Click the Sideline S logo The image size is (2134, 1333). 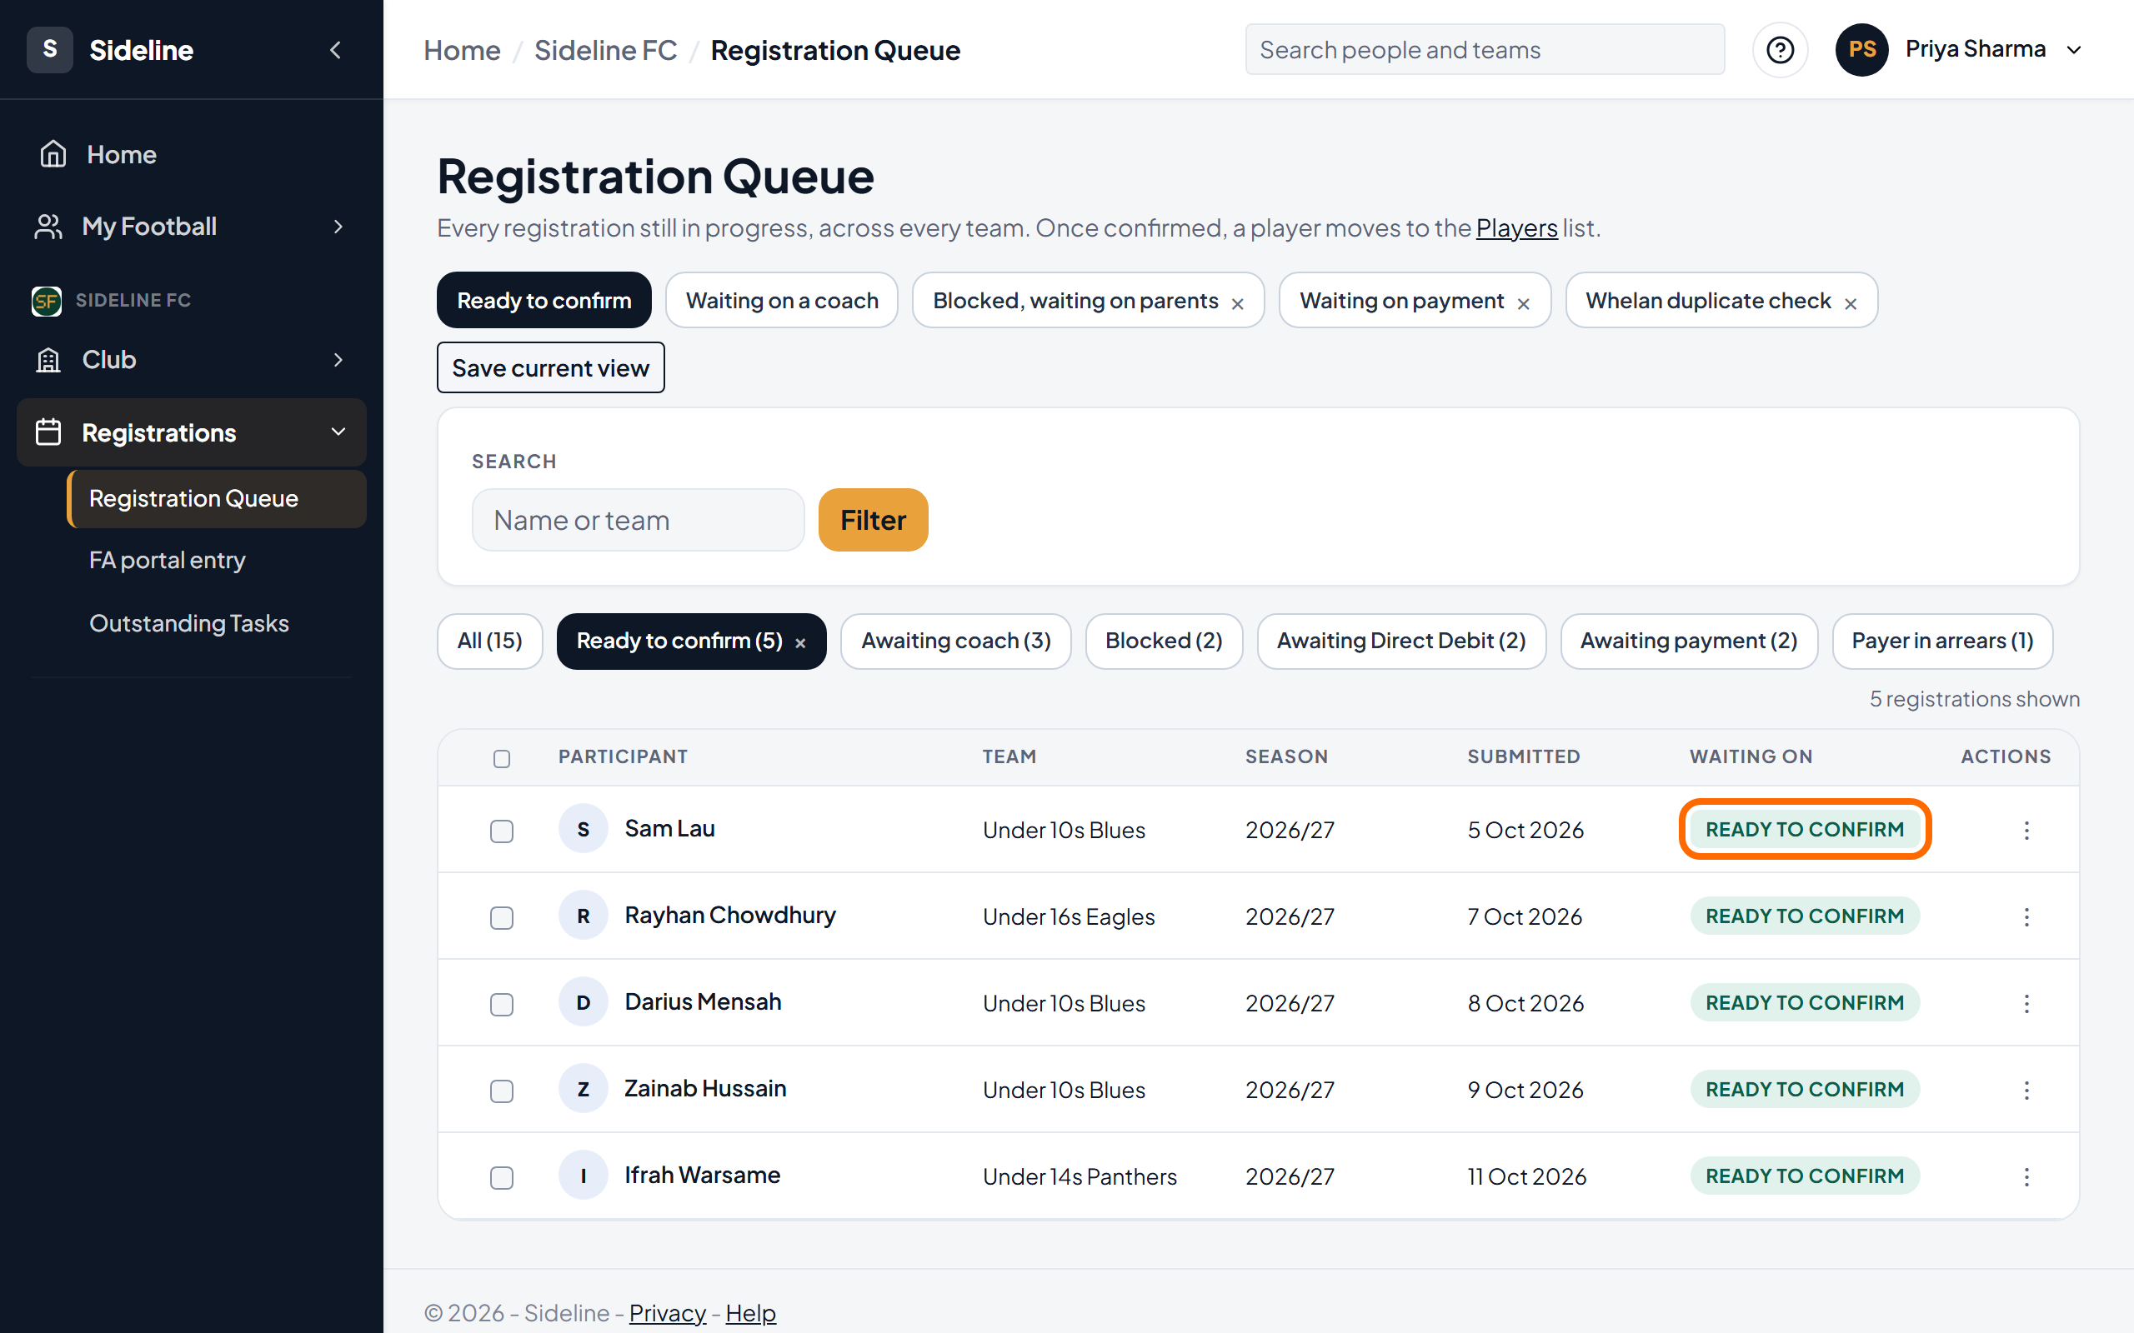[x=50, y=49]
